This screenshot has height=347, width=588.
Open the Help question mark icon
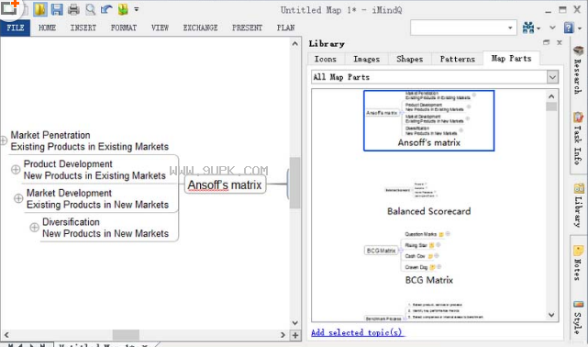pos(569,28)
